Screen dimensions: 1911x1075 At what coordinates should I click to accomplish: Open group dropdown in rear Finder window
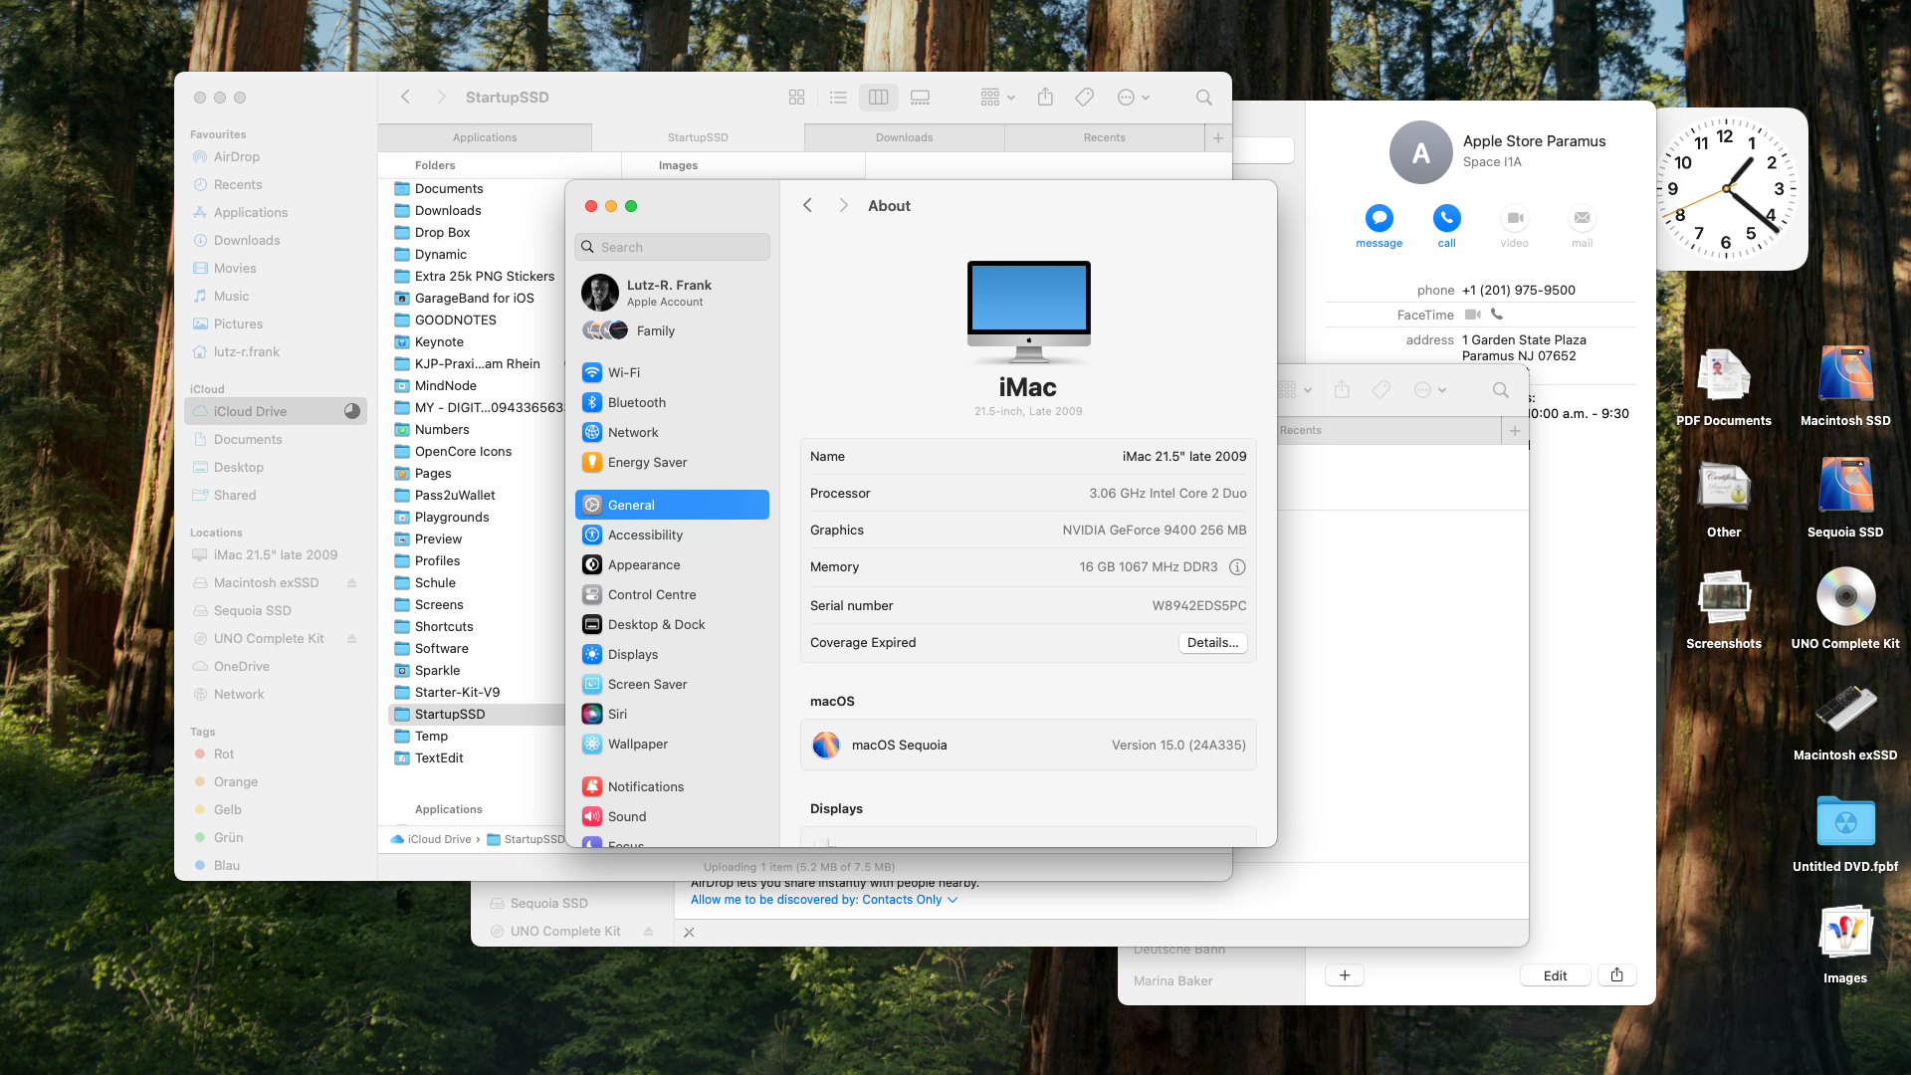[x=1295, y=390]
